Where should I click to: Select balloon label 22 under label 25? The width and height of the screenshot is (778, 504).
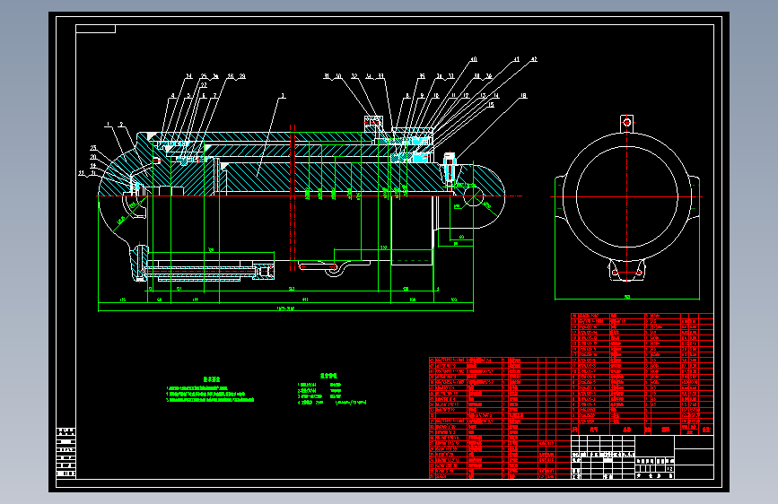click(x=204, y=85)
